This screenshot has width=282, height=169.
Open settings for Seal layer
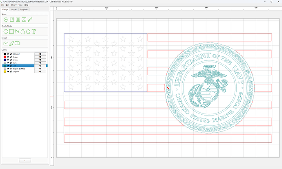click(40, 66)
